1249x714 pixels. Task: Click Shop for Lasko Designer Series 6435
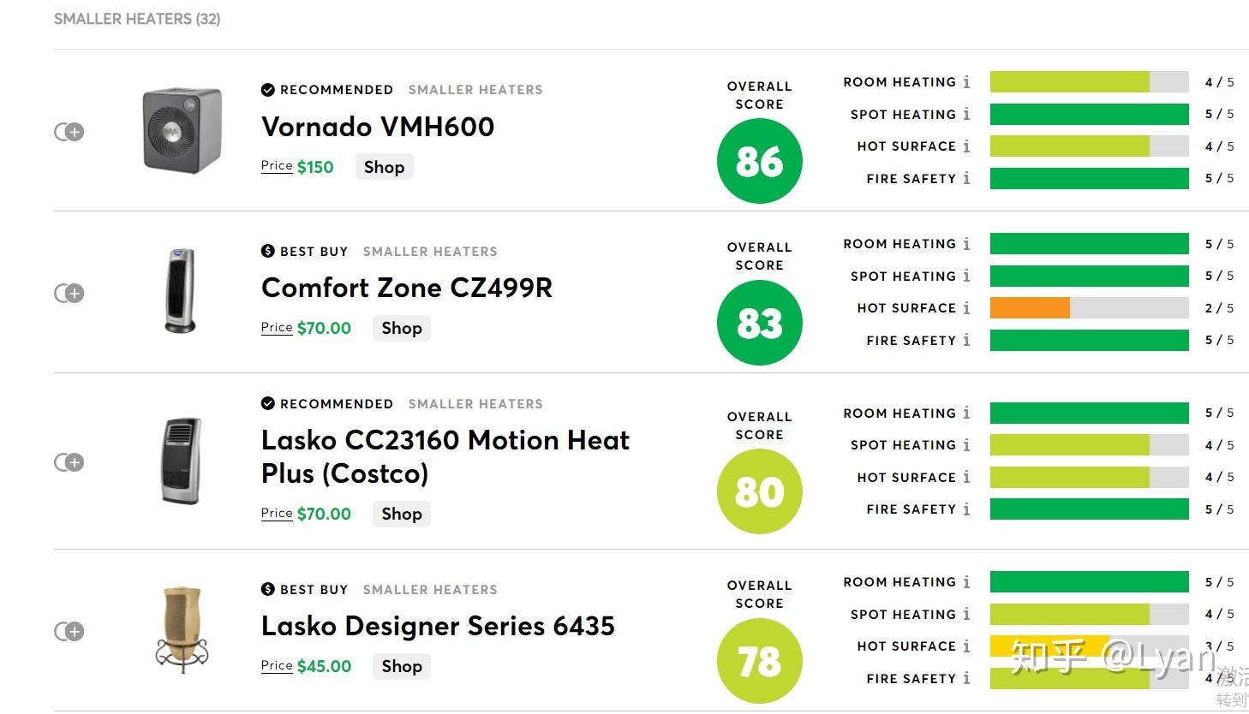pos(402,666)
